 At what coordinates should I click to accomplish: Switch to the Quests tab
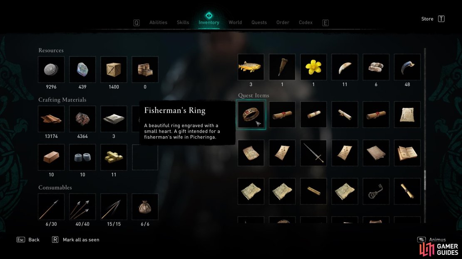[259, 22]
